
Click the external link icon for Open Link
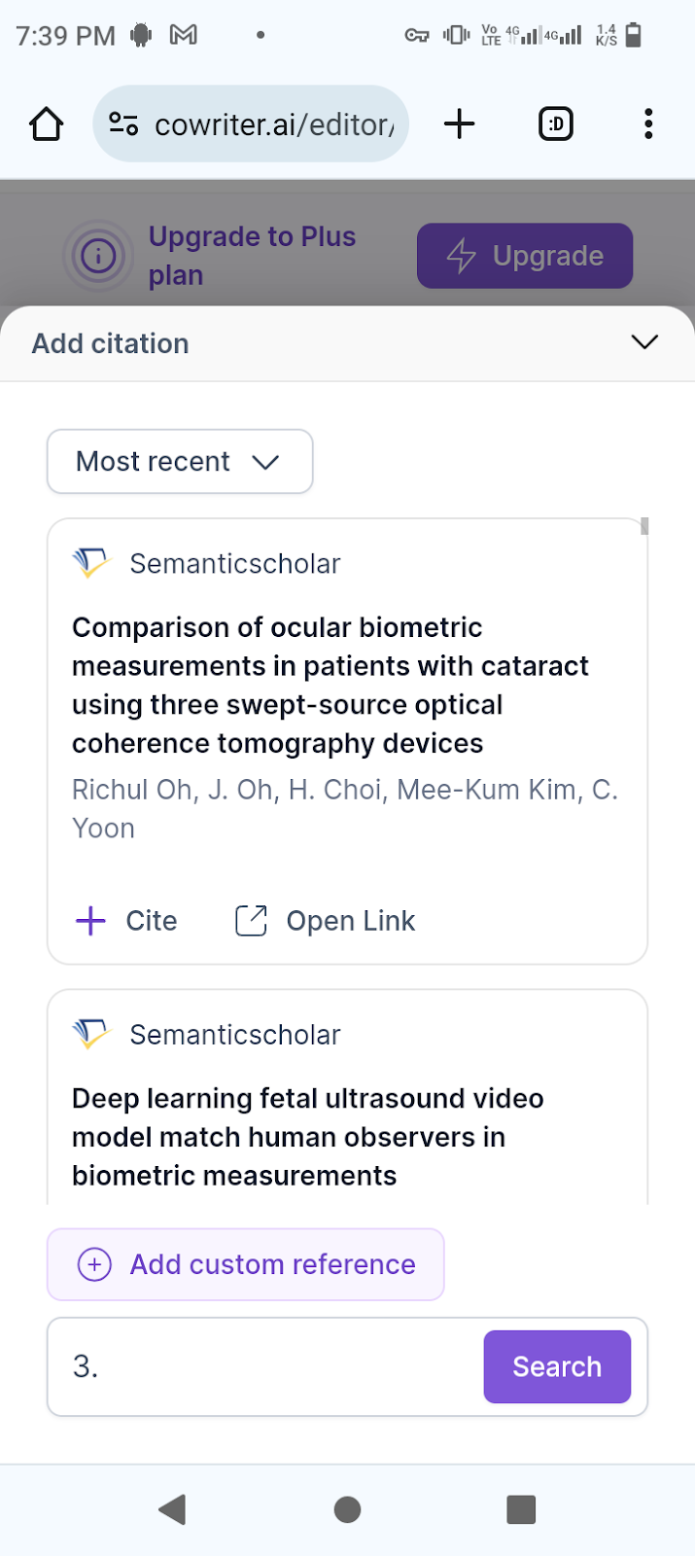tap(251, 920)
